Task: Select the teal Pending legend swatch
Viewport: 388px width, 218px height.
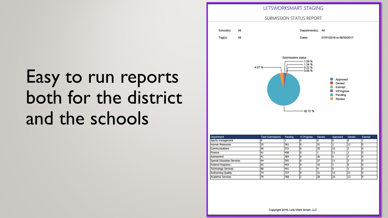Action: [332, 95]
